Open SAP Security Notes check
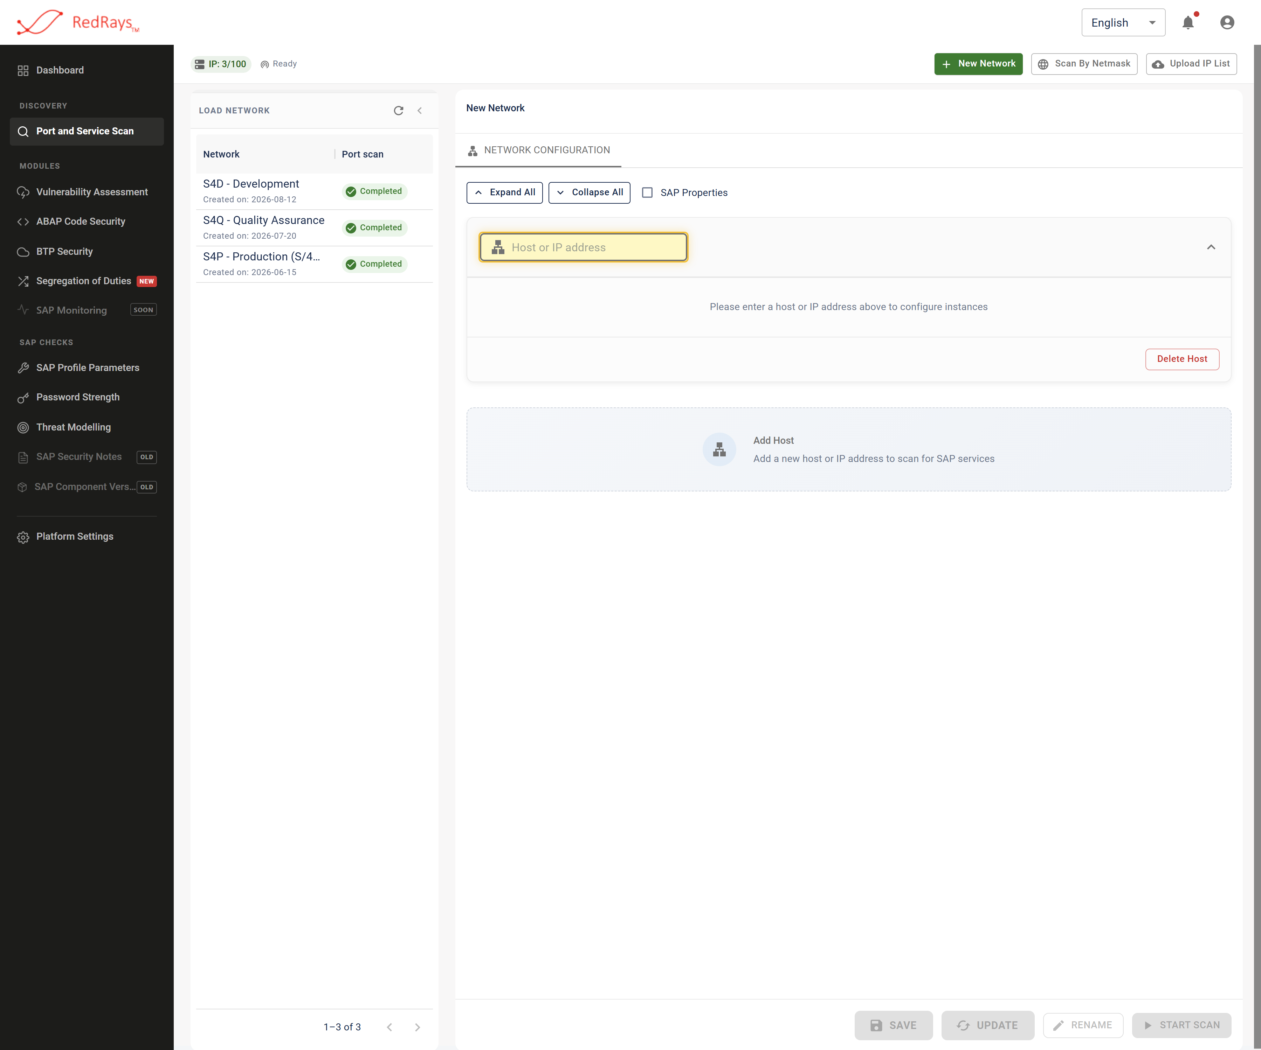 87,457
